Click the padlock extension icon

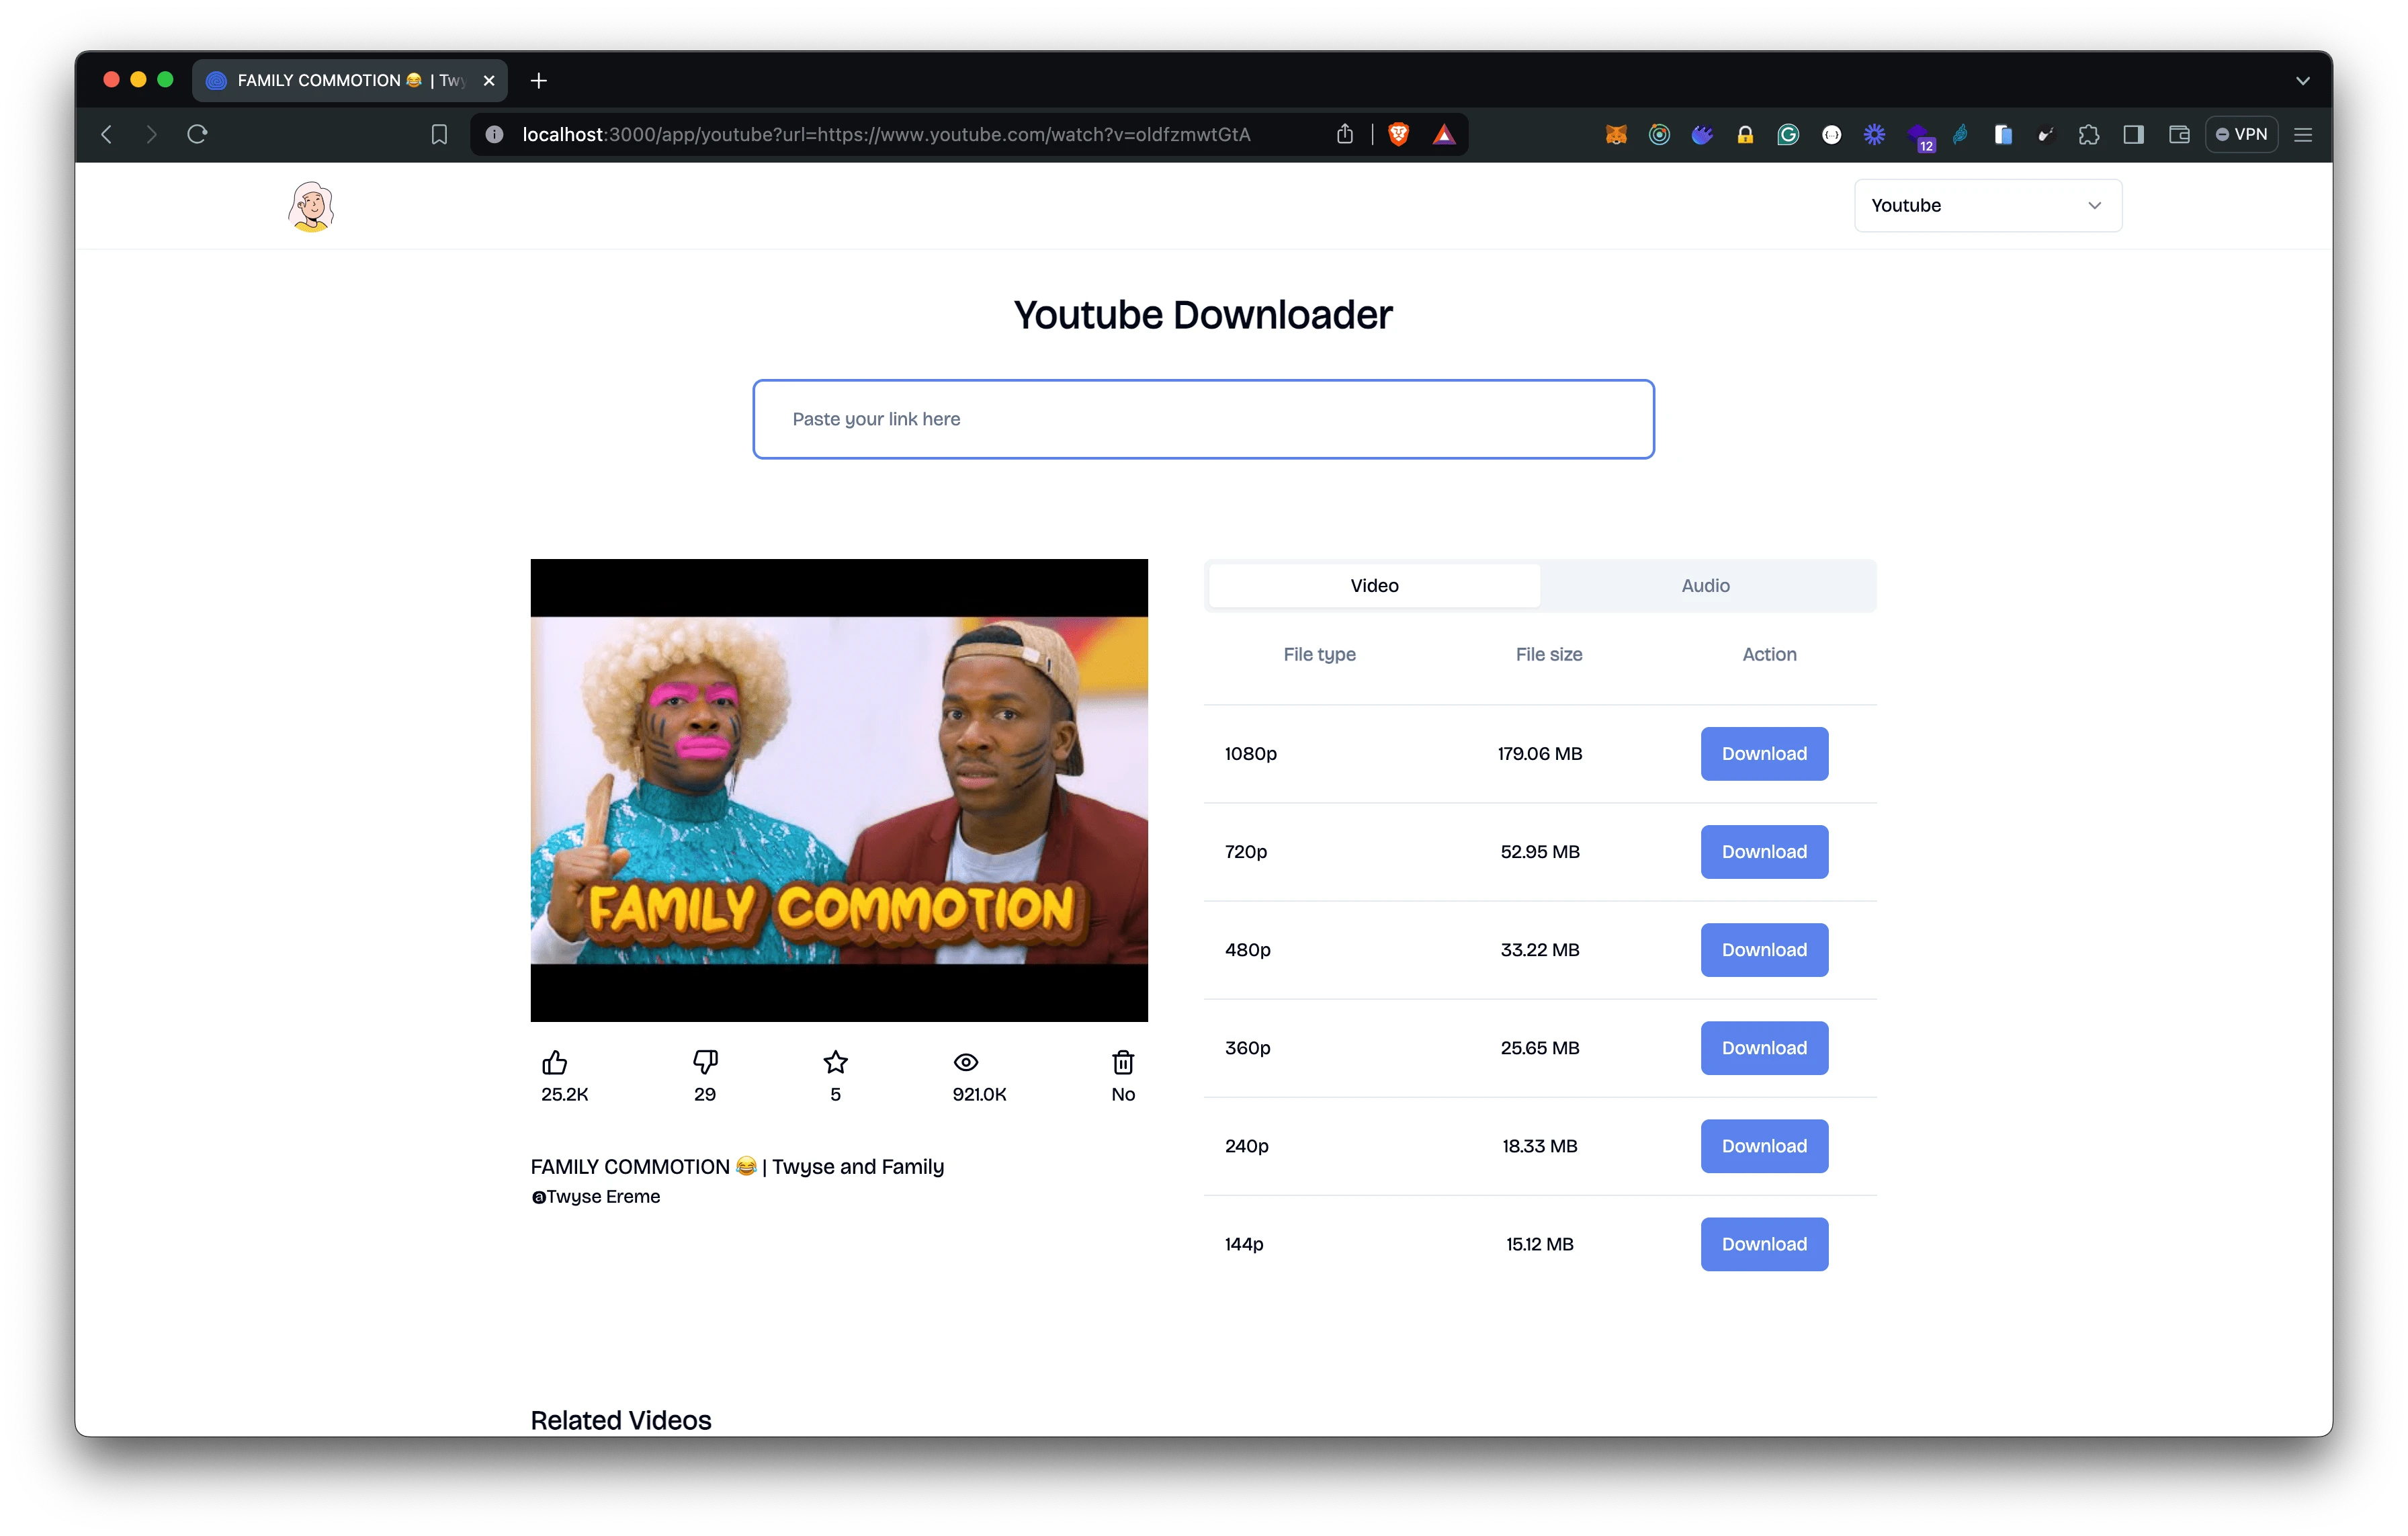pos(1744,134)
